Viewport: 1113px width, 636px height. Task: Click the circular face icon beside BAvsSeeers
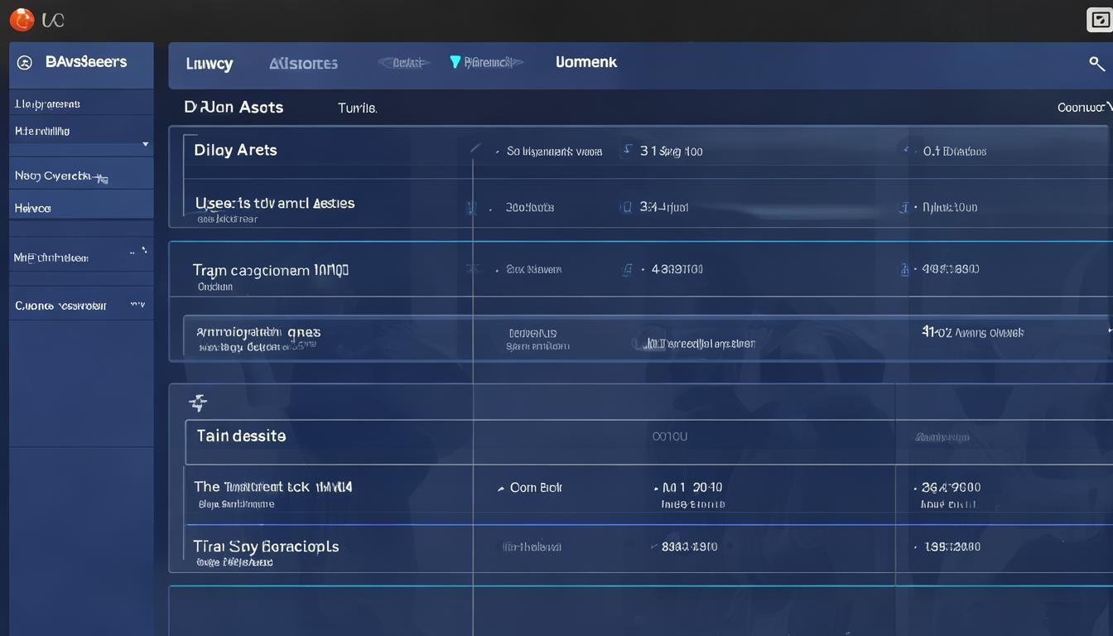tap(25, 63)
